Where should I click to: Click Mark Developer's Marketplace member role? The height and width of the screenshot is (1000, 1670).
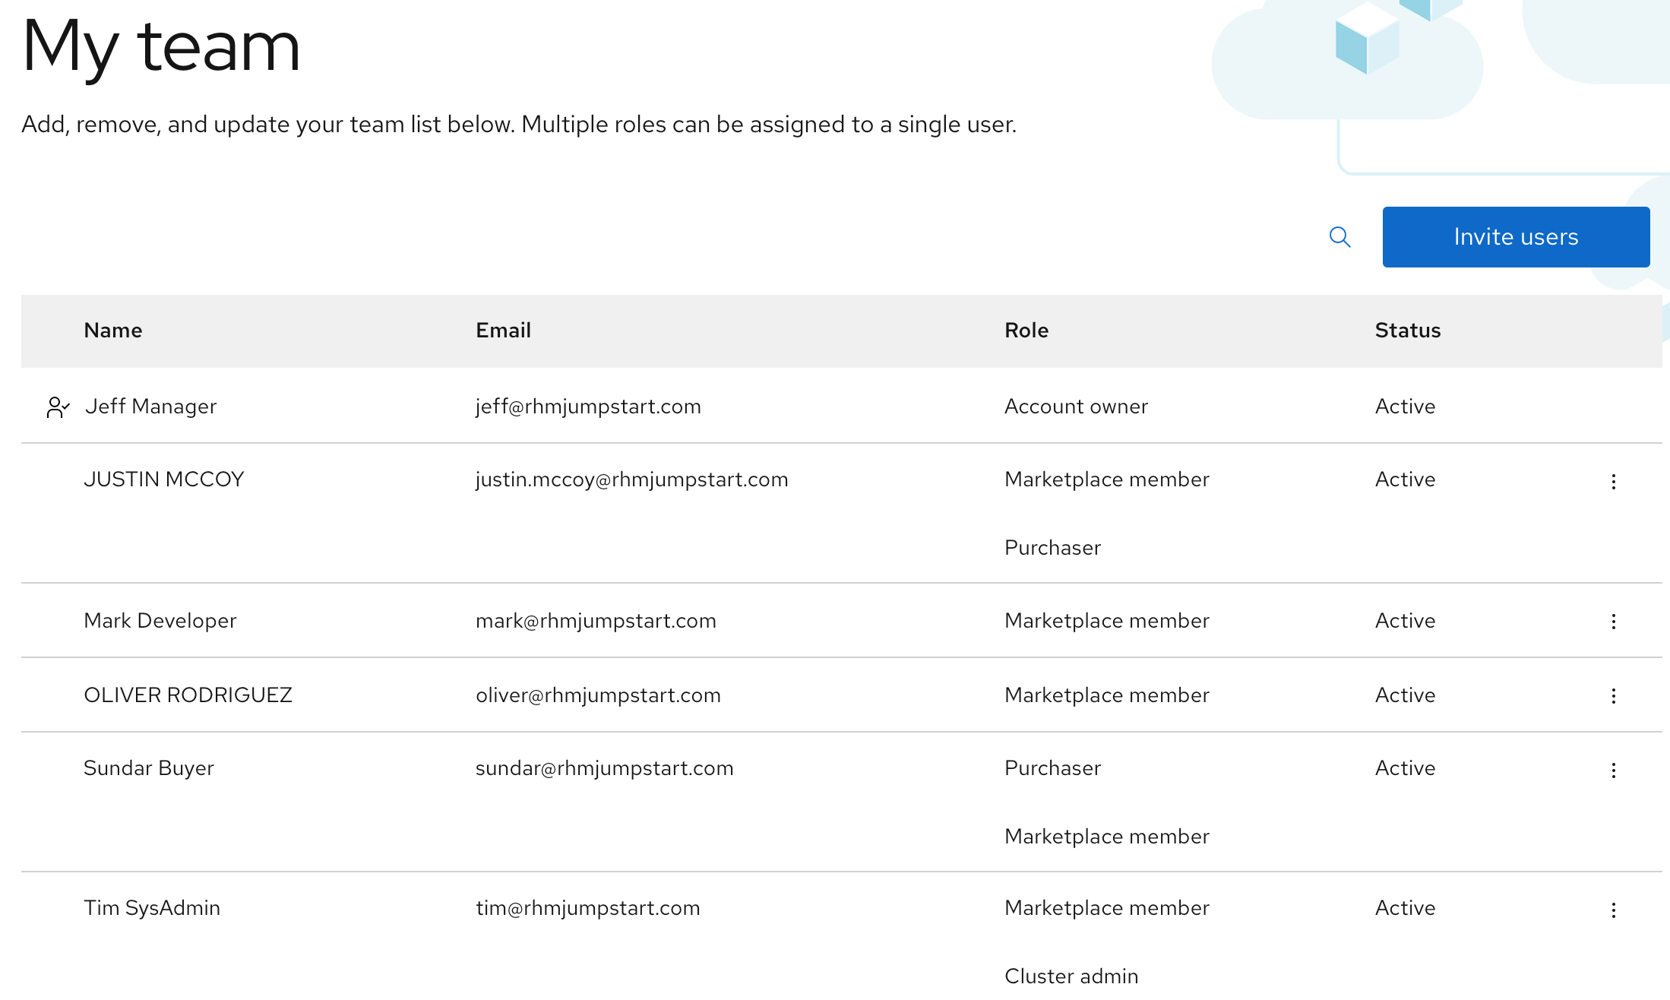pyautogui.click(x=1107, y=621)
